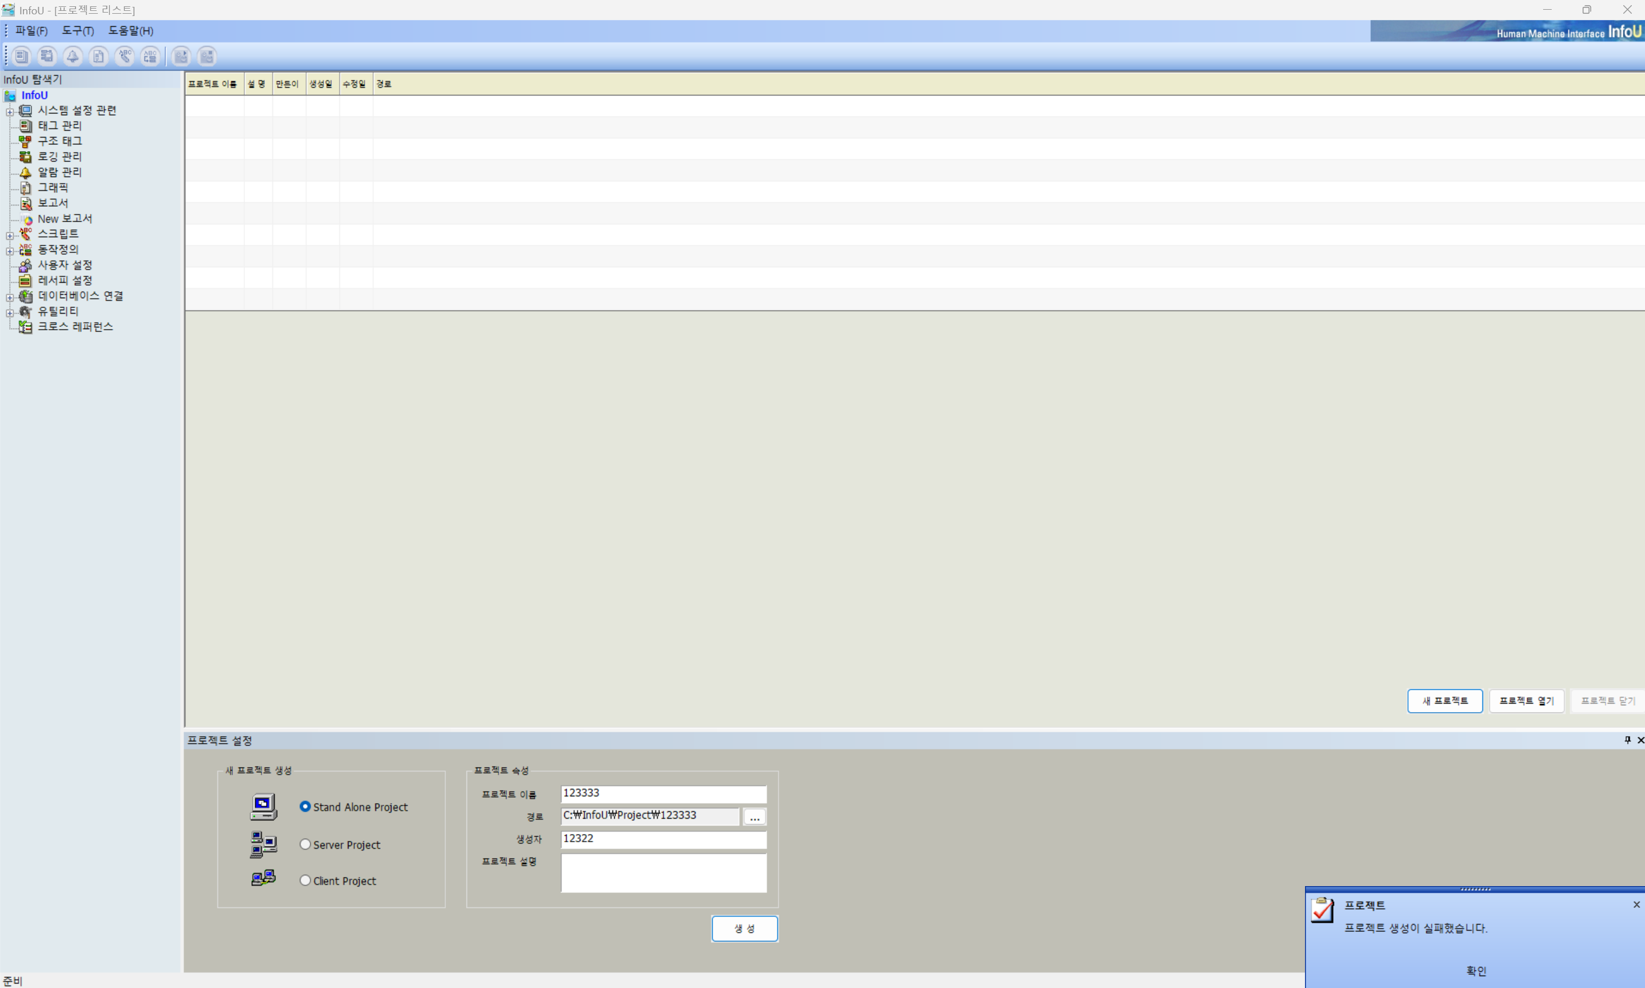
Task: Browse for path with the ... button
Action: [754, 817]
